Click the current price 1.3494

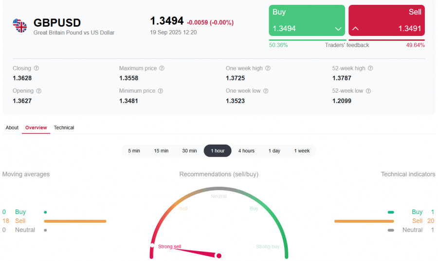click(167, 21)
